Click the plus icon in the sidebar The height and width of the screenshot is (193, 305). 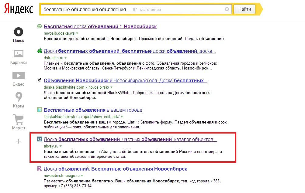(19, 141)
